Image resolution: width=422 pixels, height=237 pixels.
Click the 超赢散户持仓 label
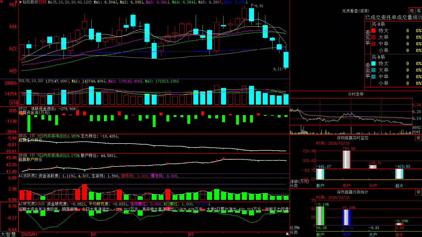pos(30,159)
